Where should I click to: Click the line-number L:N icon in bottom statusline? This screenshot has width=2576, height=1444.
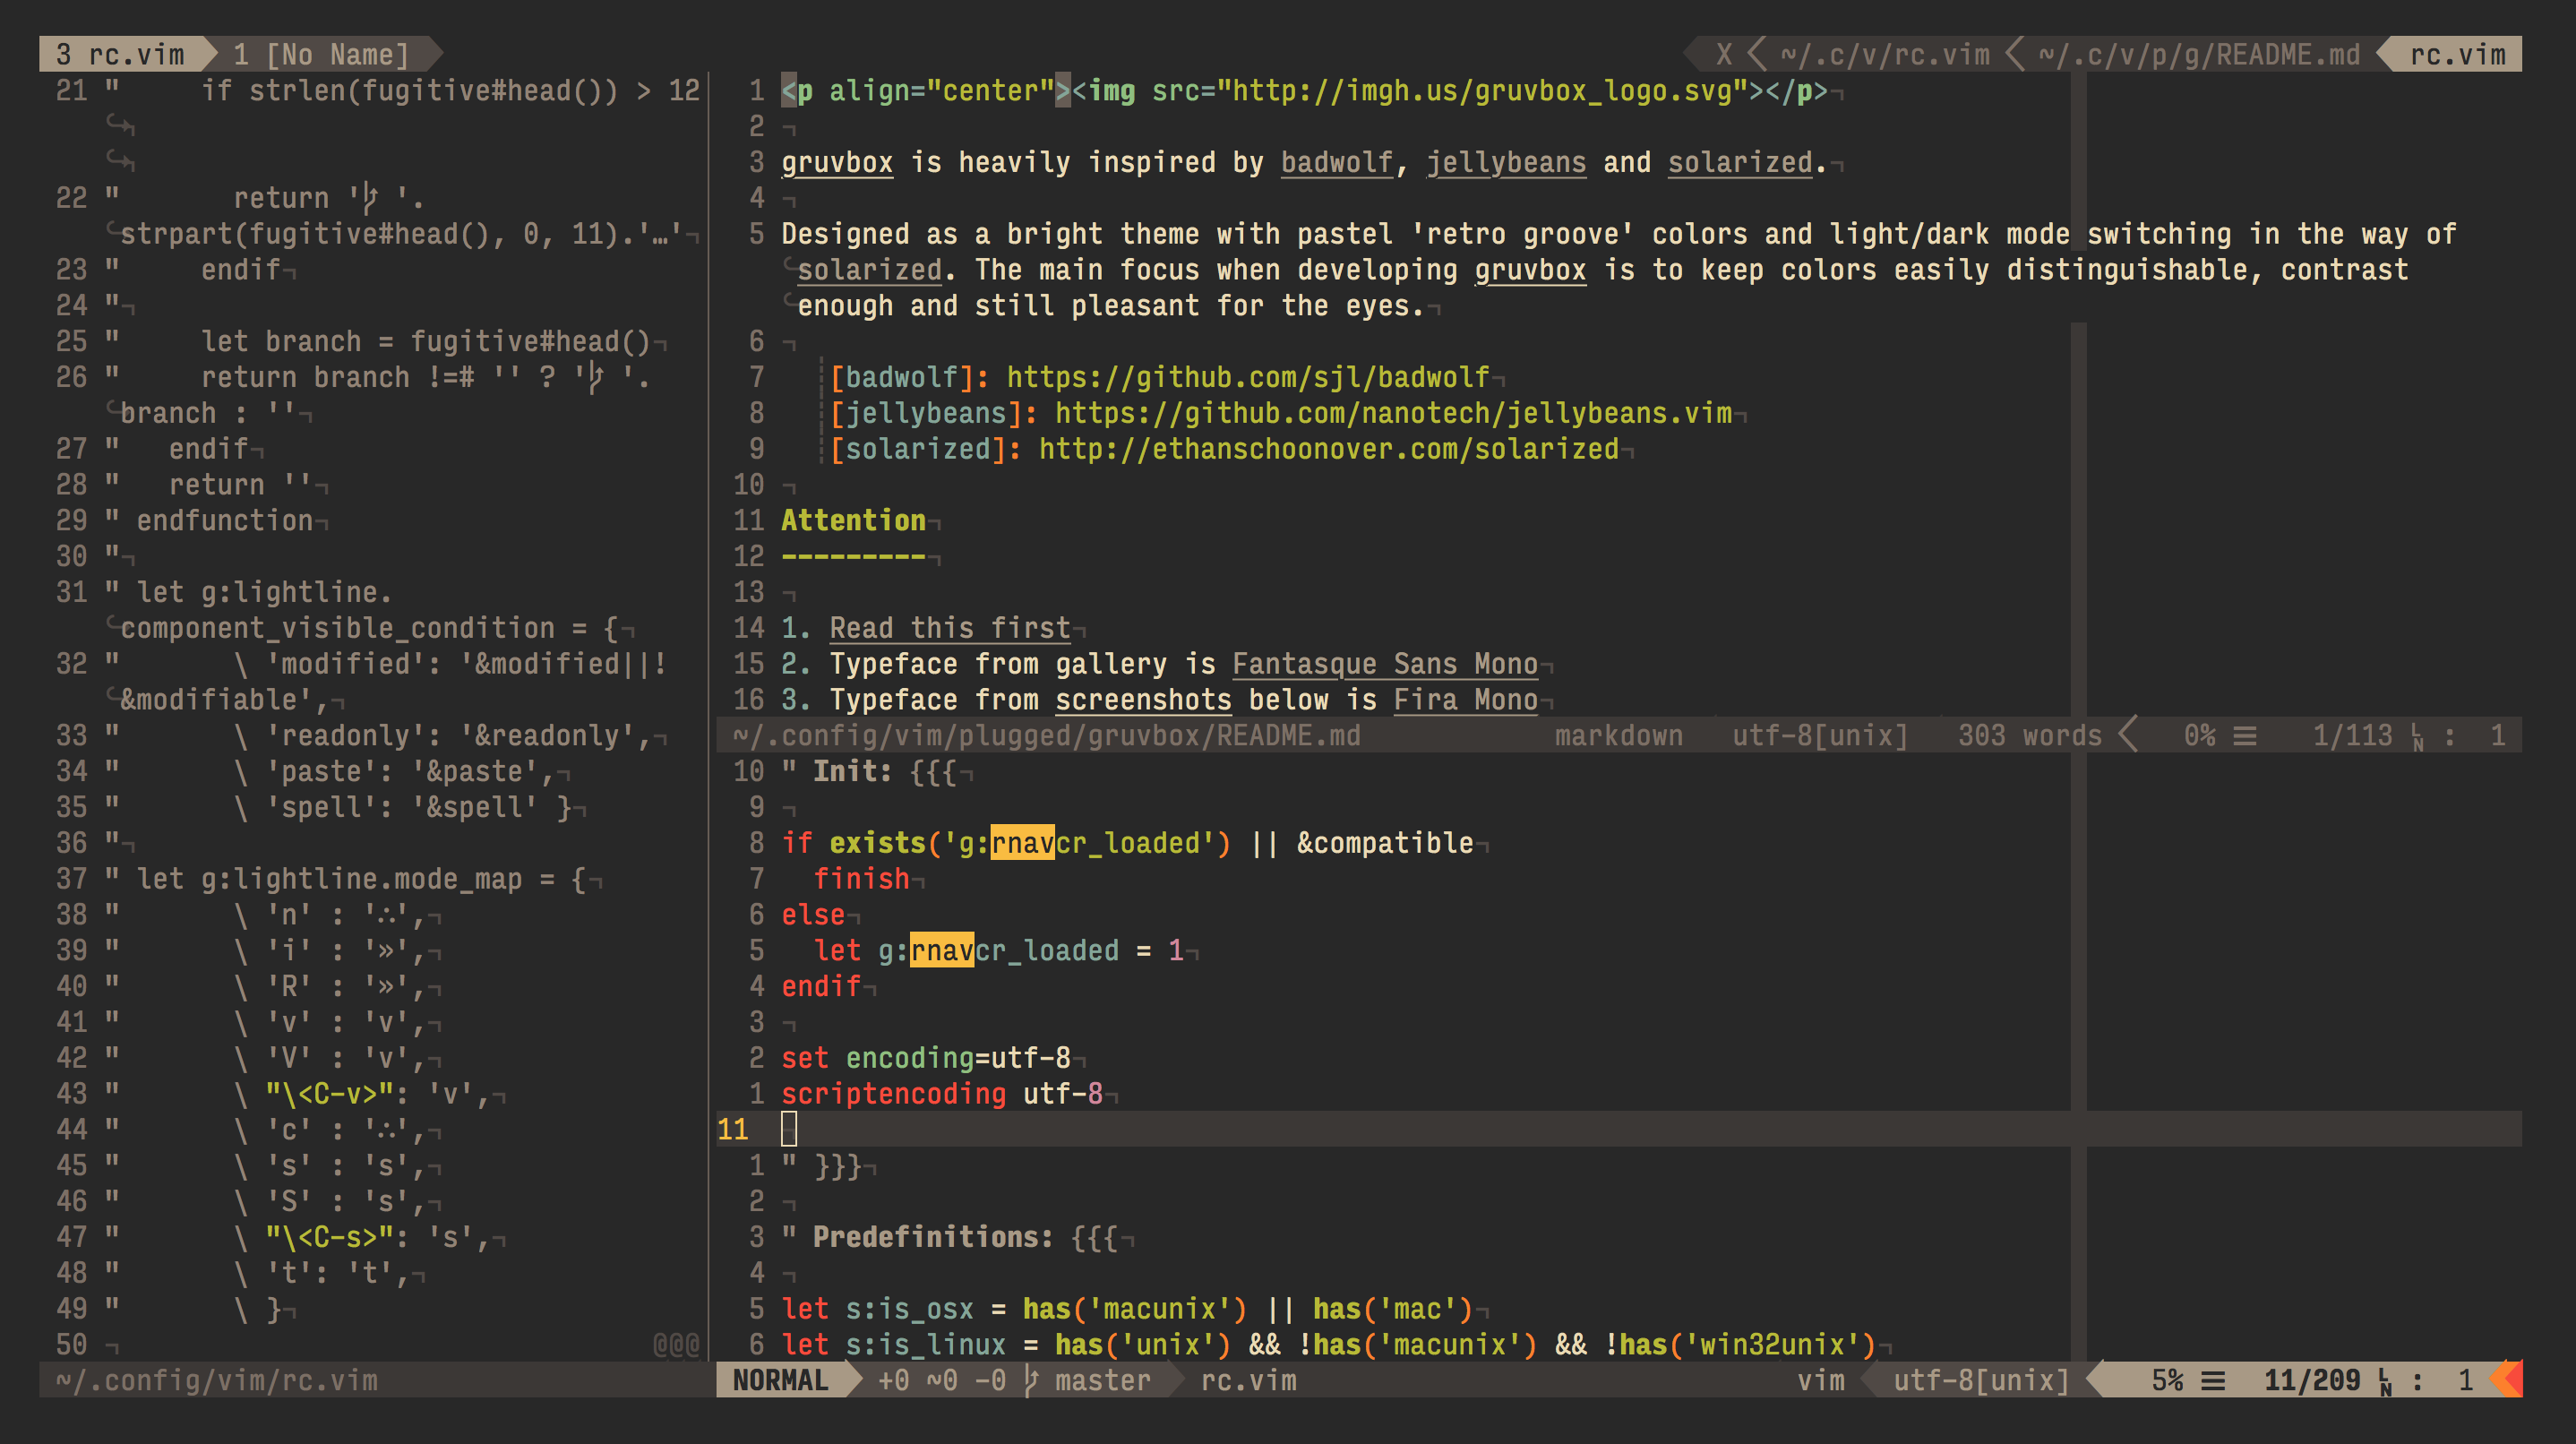coord(2385,1380)
